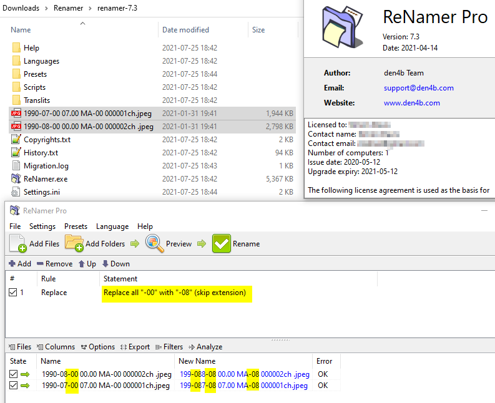Open the Columns dropdown menu

tap(56, 347)
